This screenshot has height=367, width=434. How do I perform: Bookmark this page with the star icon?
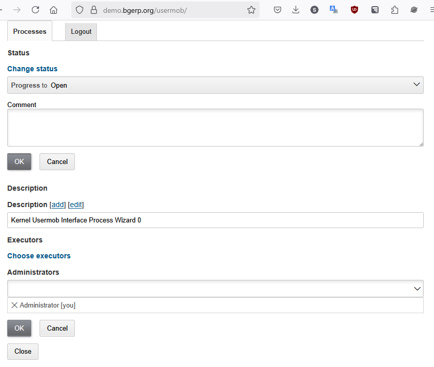[251, 10]
